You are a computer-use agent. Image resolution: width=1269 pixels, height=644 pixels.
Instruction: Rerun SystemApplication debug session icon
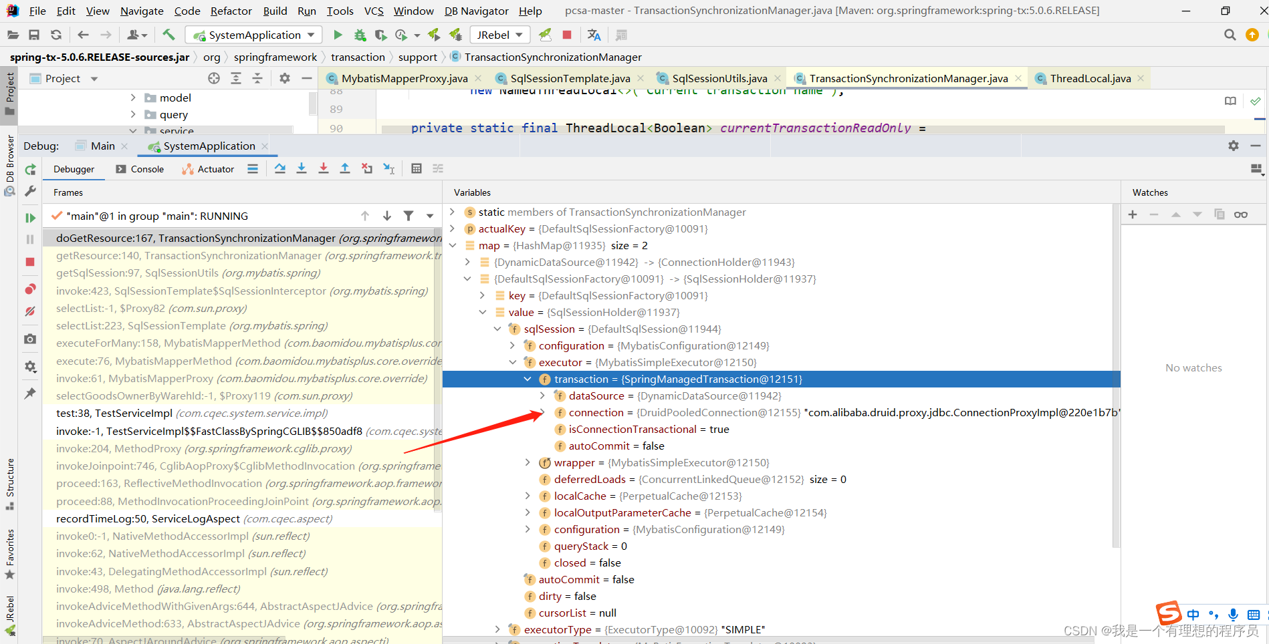coord(30,170)
